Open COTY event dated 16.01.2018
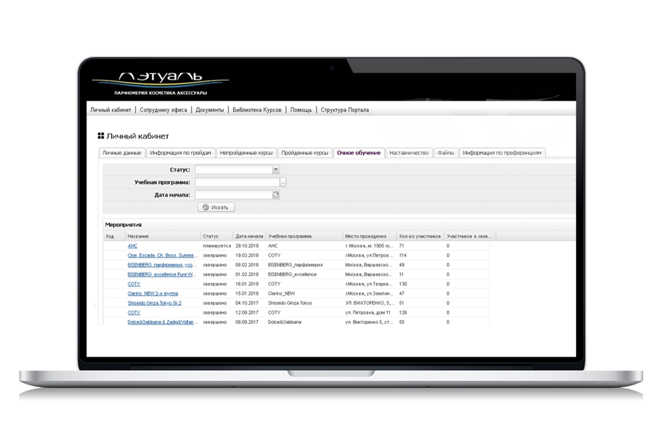The image size is (660, 427). pyautogui.click(x=134, y=284)
